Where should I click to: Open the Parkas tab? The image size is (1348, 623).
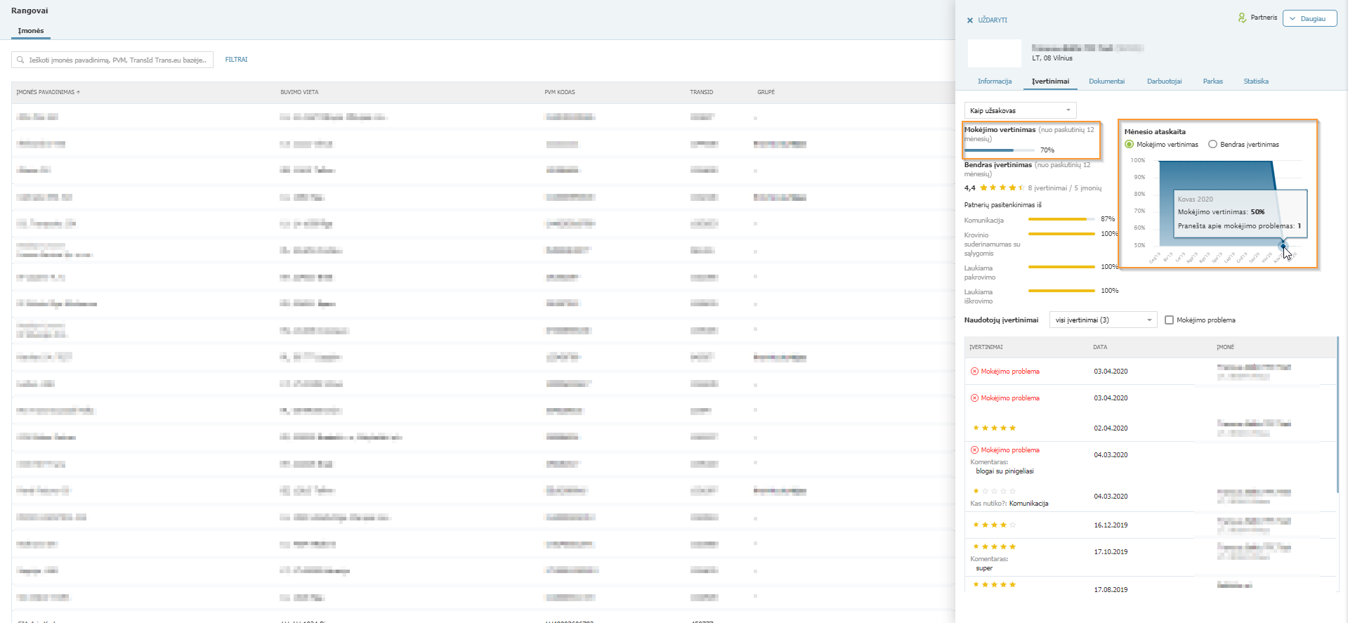pyautogui.click(x=1212, y=81)
